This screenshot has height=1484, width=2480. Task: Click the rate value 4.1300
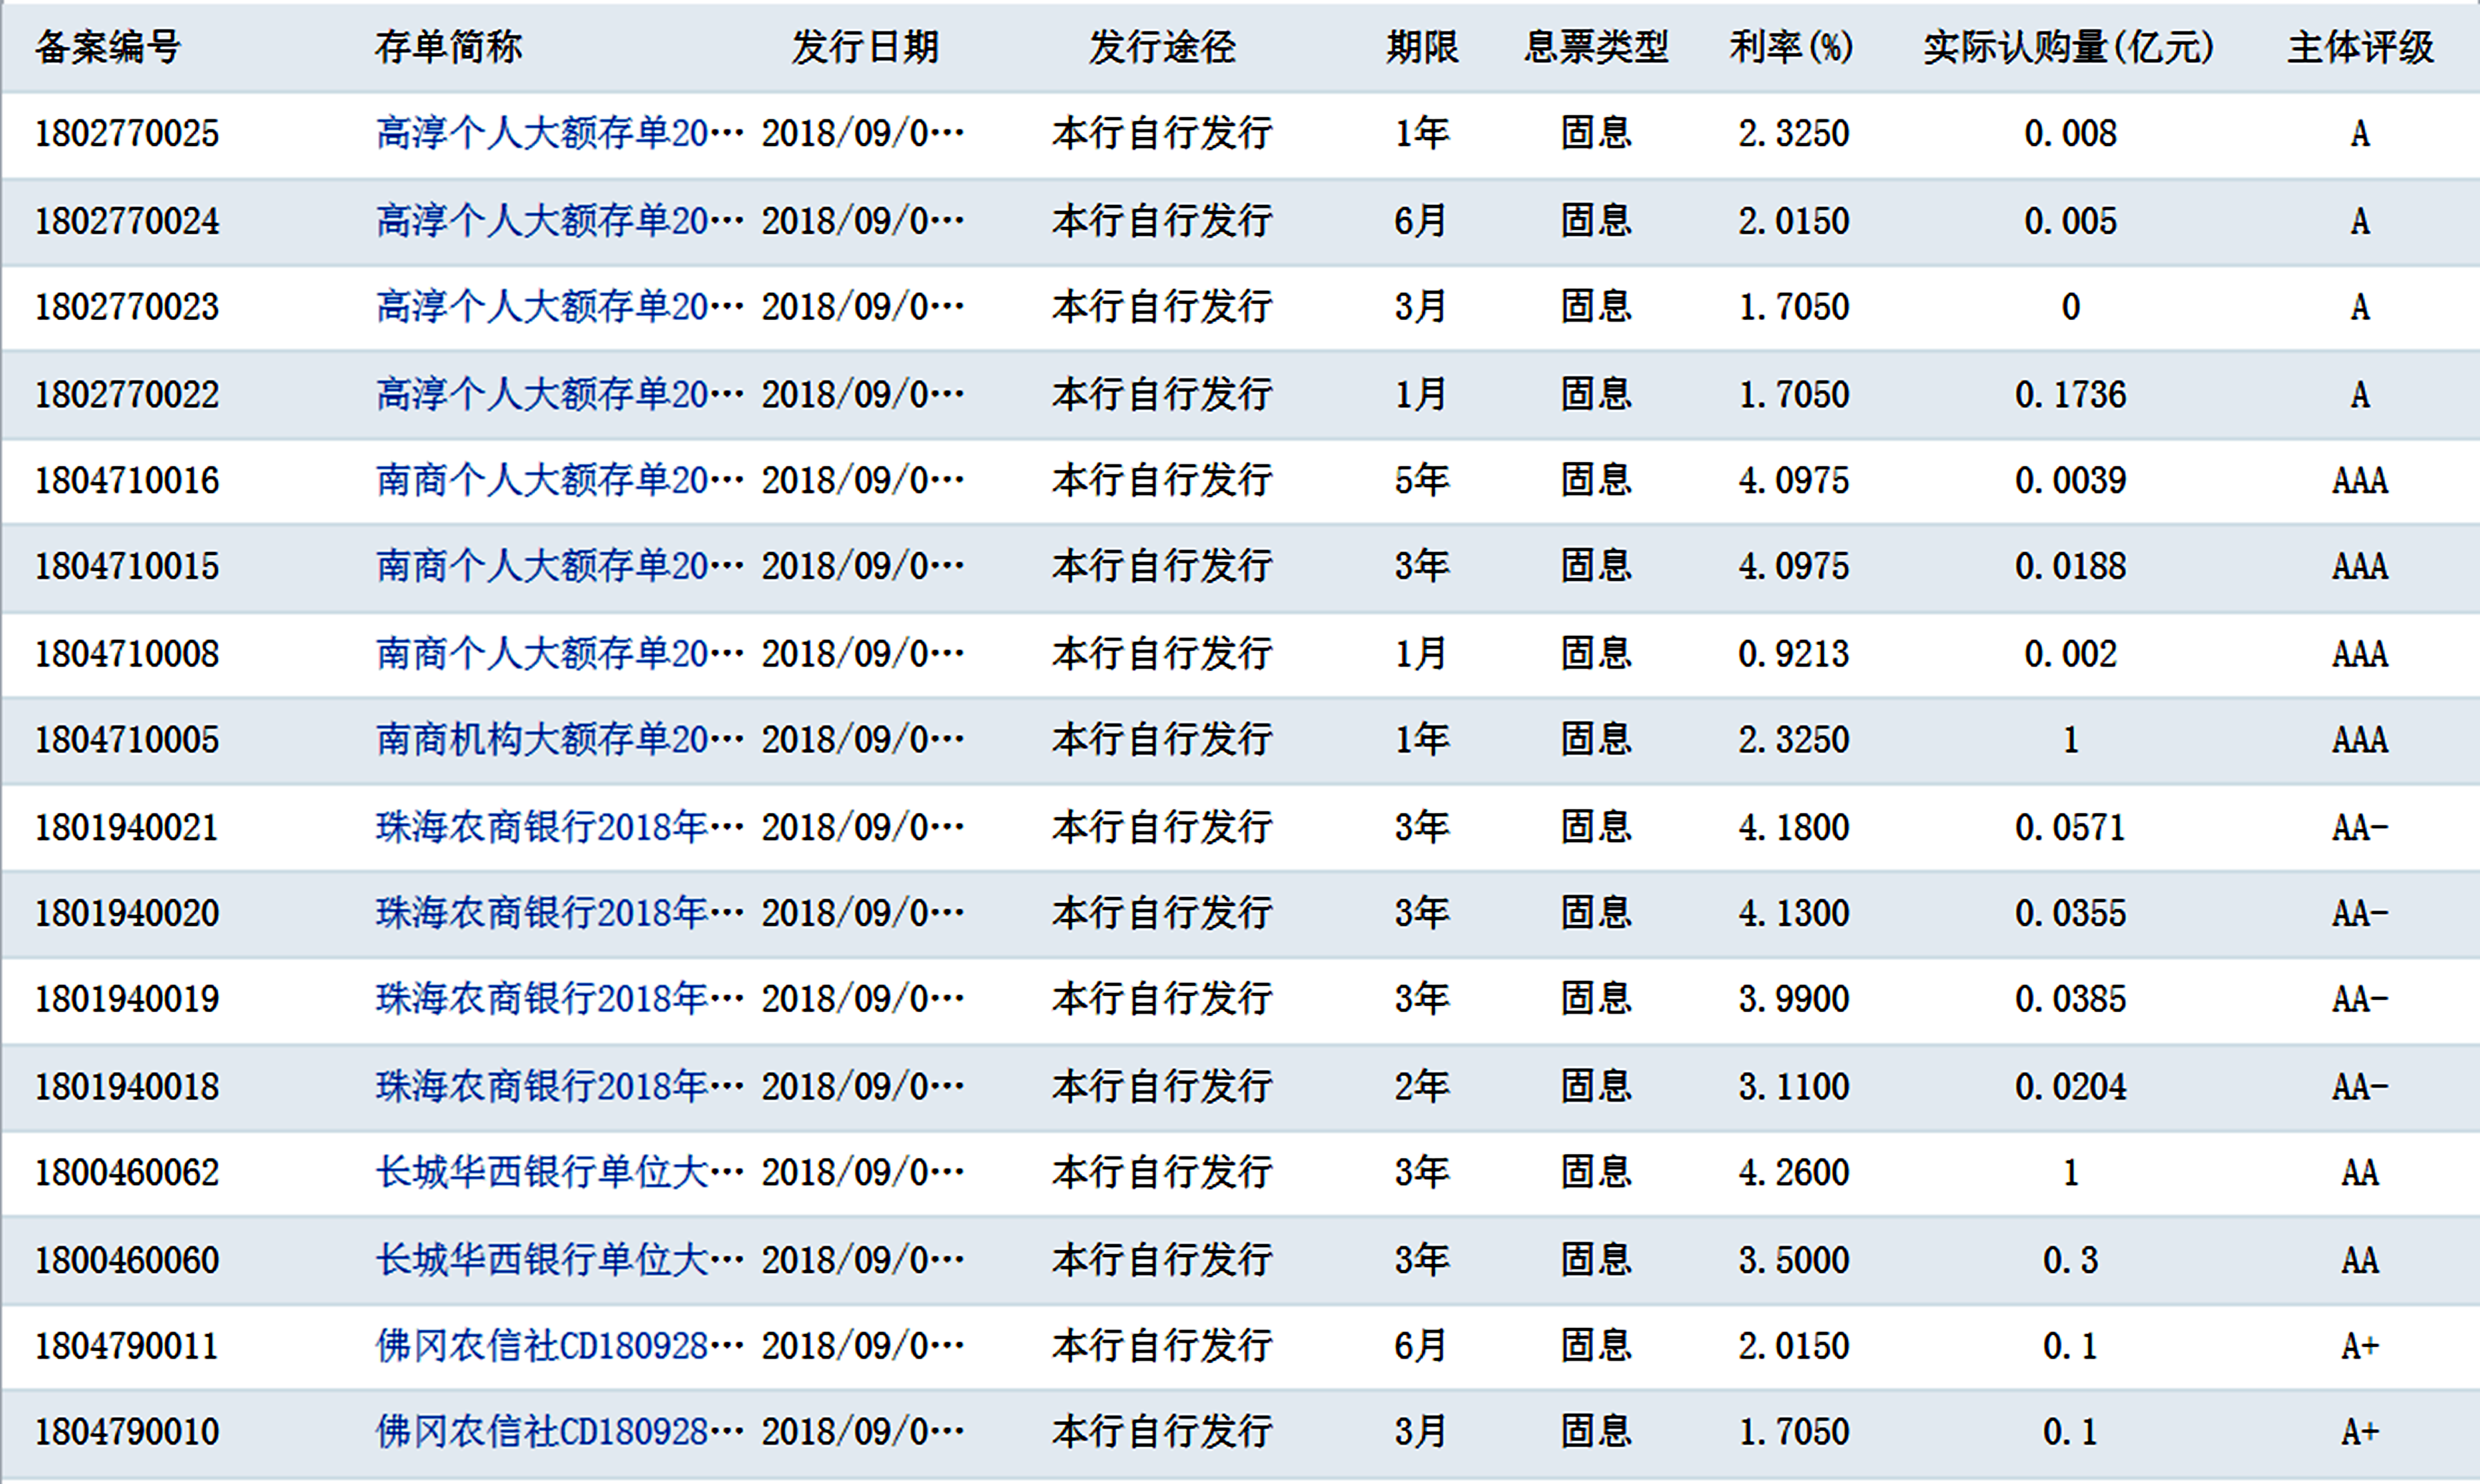coord(1794,913)
